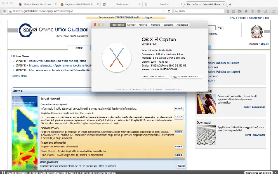Switch site language to English

[265, 44]
